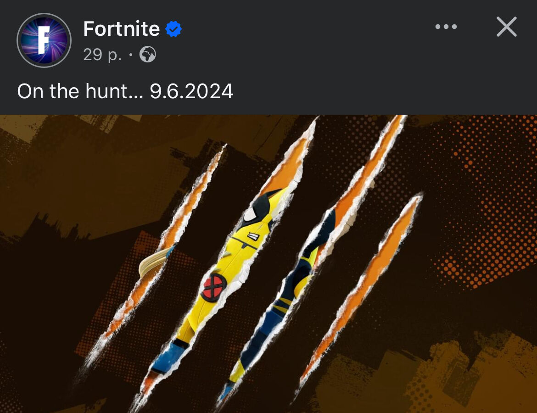
Task: Open the 29 p. post timestamp
Action: pos(102,55)
